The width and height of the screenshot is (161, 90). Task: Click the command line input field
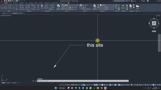click(x=83, y=81)
